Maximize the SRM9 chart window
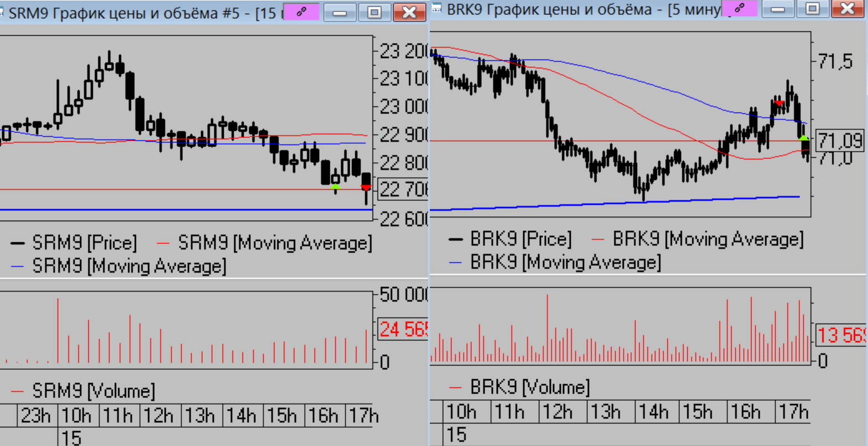Image resolution: width=868 pixels, height=446 pixels. [374, 12]
